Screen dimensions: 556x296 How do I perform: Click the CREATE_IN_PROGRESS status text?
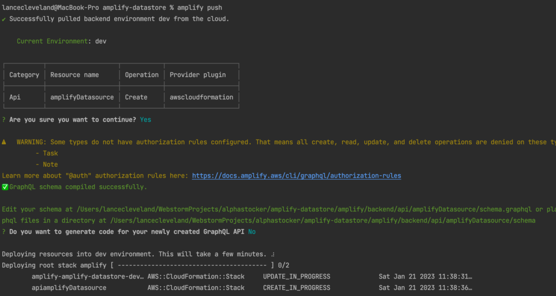pos(296,288)
